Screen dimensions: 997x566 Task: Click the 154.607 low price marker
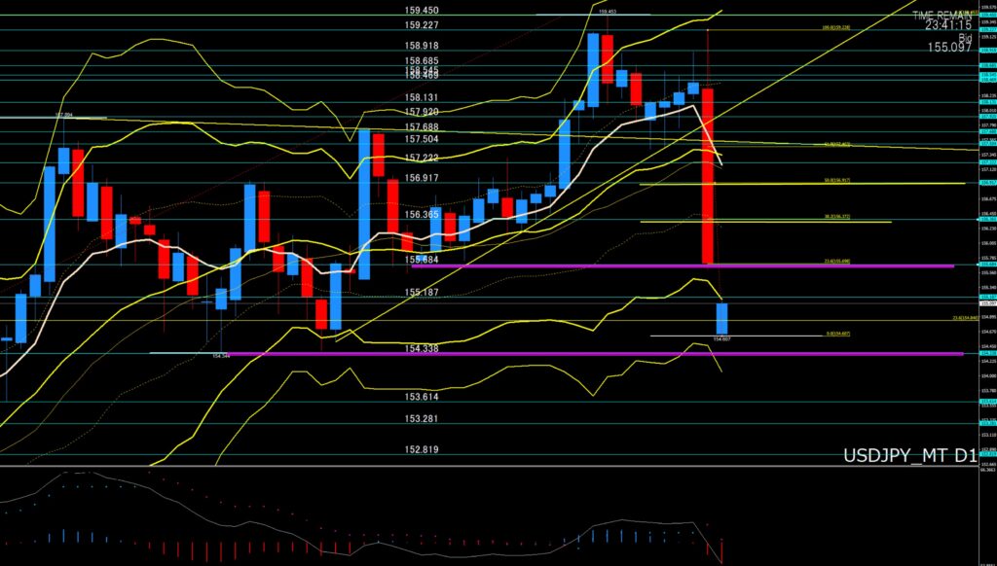click(x=721, y=339)
